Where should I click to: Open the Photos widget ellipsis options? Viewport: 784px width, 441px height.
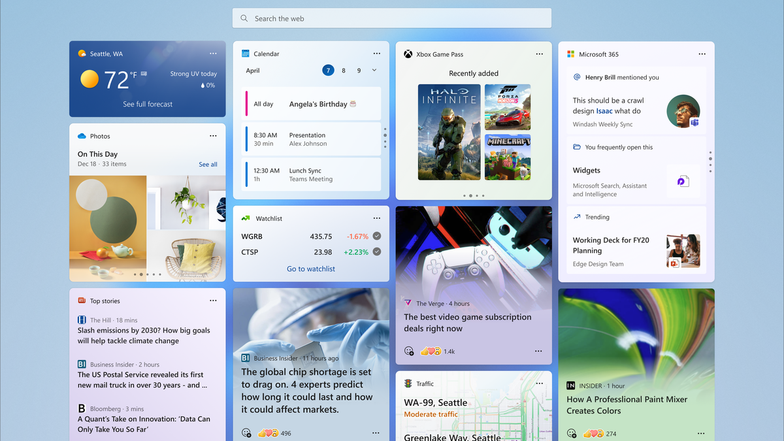213,136
